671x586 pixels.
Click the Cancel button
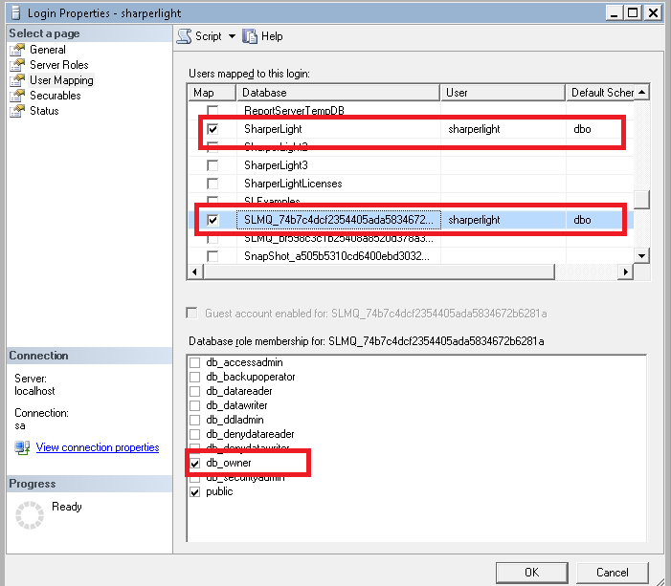(613, 573)
